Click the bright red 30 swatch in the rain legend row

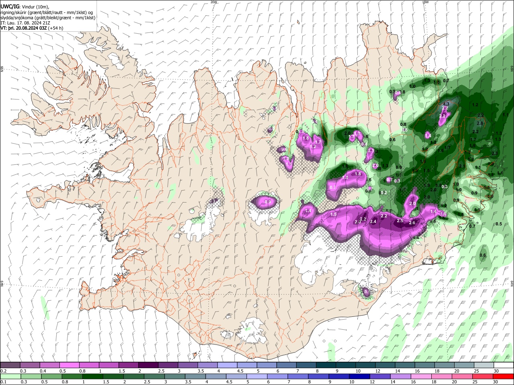[504, 376]
